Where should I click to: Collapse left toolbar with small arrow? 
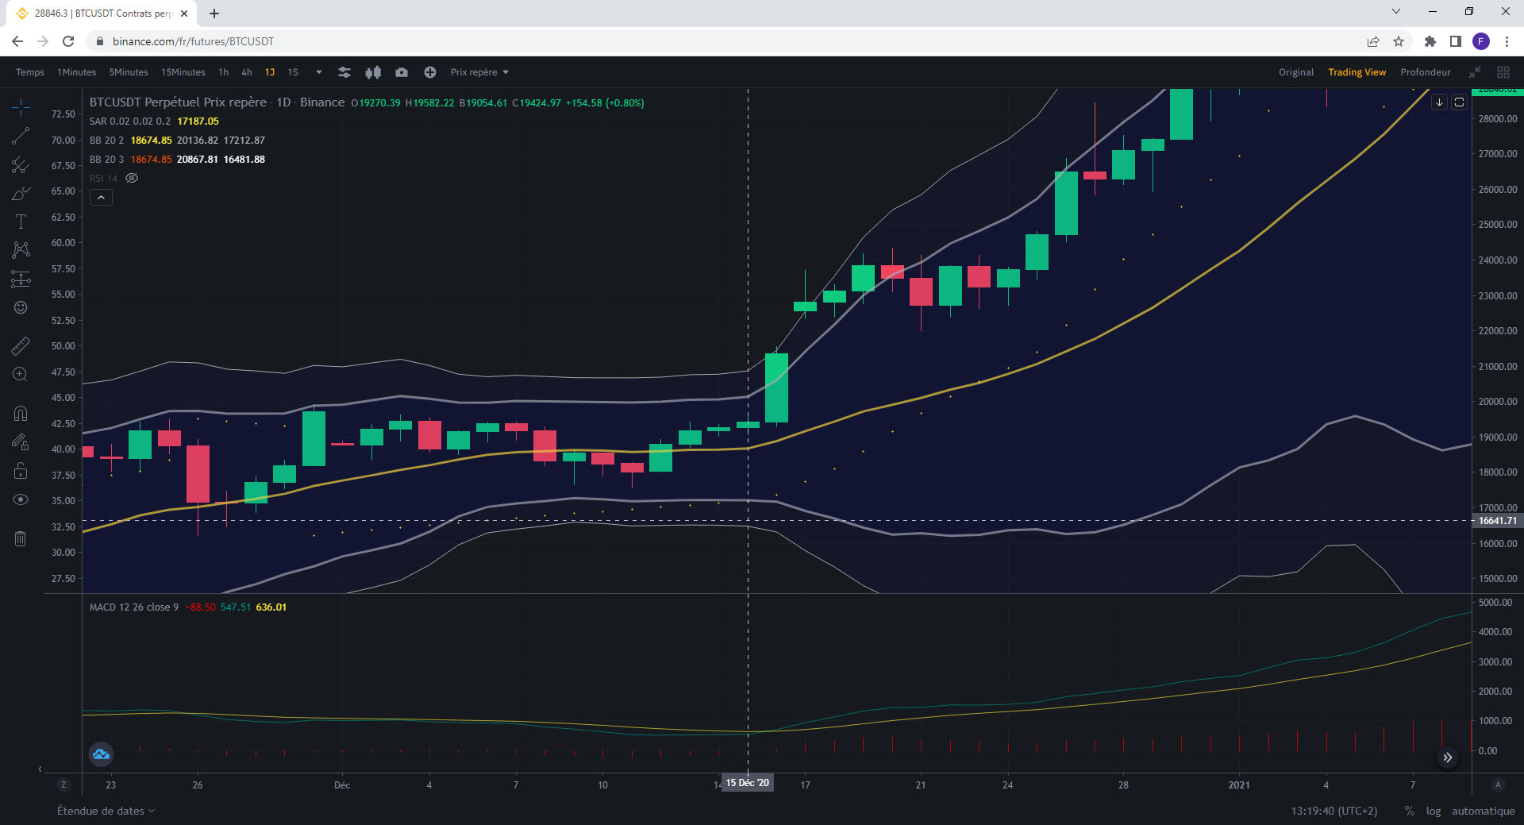pos(40,769)
